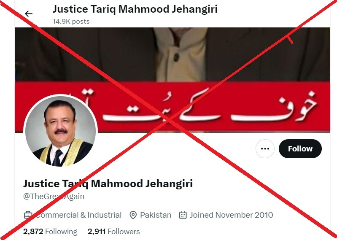Open the three-dot more options menu

[x=265, y=149]
